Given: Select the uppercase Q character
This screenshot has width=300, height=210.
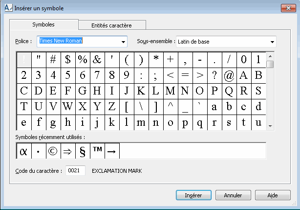Looking at the screenshot, I should coord(229,91).
